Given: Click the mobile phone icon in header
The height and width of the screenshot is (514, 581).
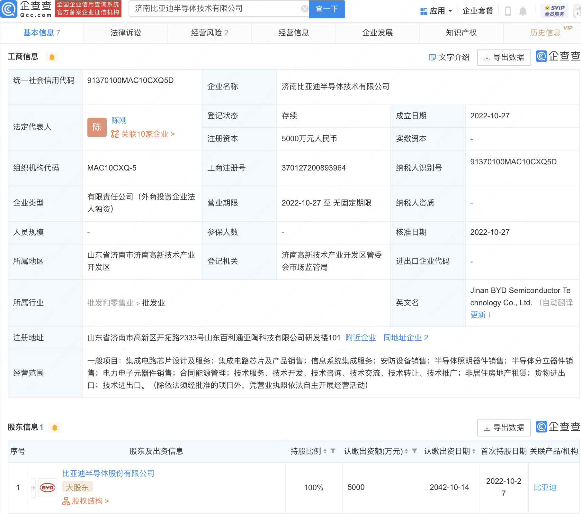Looking at the screenshot, I should [508, 11].
